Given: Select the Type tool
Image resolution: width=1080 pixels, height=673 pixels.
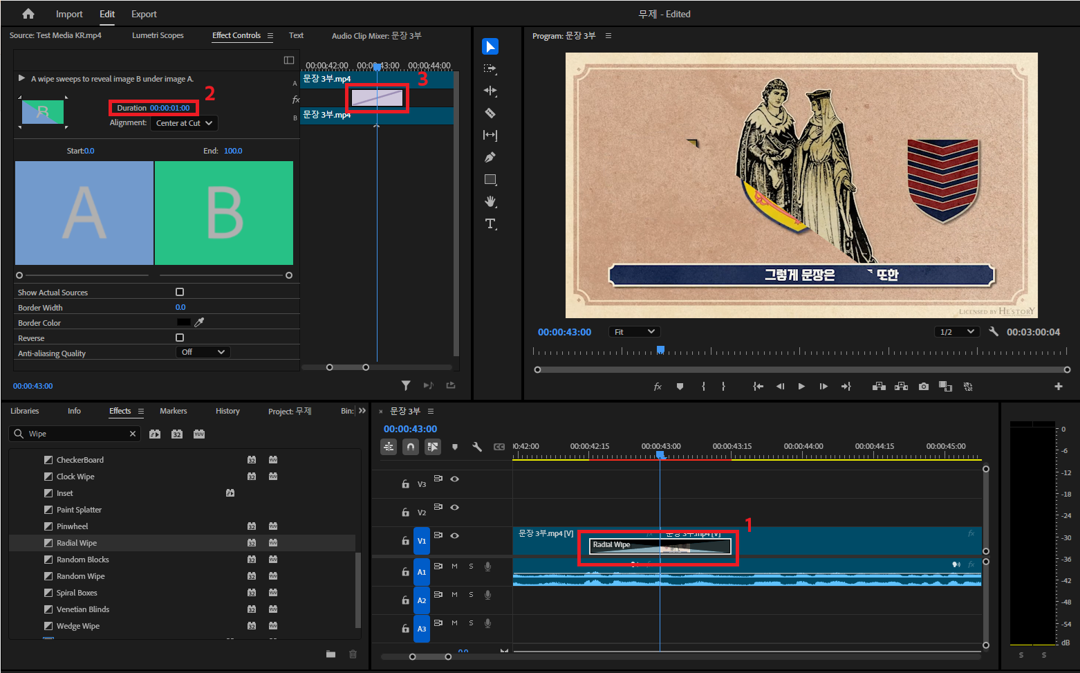Looking at the screenshot, I should coord(490,223).
